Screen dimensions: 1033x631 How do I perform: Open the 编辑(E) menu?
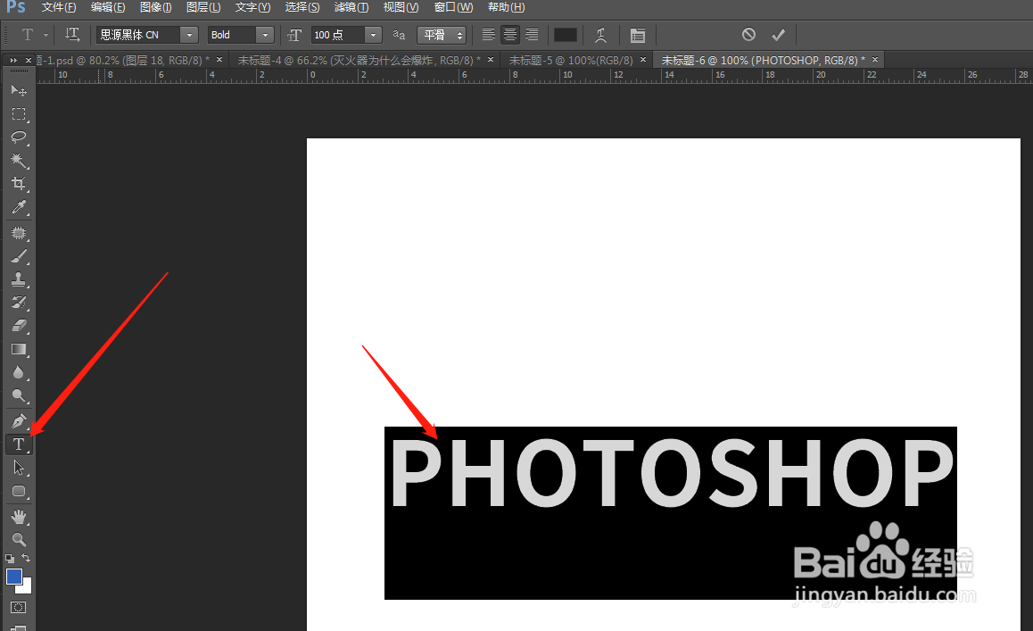[108, 7]
